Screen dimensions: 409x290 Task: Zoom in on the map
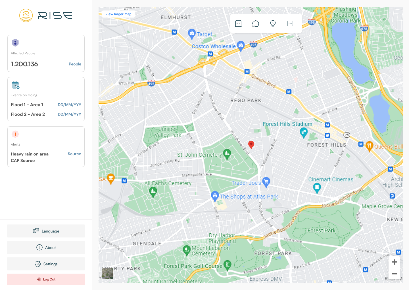(x=394, y=262)
